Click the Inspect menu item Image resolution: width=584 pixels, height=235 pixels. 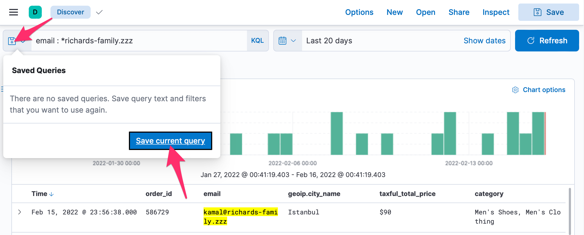(x=496, y=12)
